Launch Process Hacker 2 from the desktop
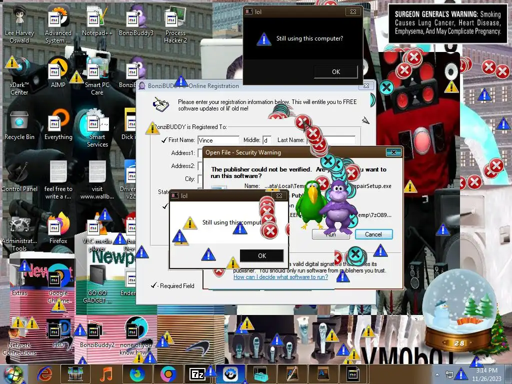Screen dimensions: 512x384 (175, 24)
